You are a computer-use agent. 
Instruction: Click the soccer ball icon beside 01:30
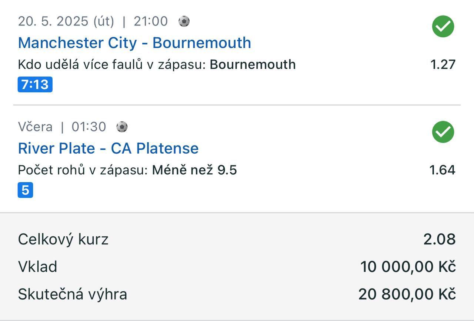122,127
